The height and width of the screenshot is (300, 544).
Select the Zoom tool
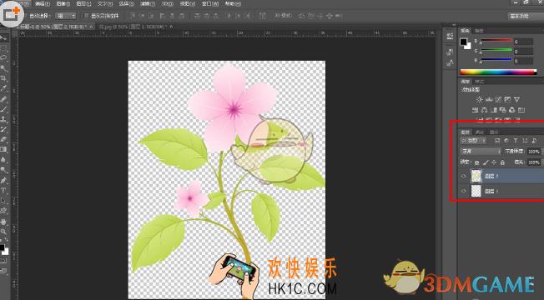[x=4, y=232]
